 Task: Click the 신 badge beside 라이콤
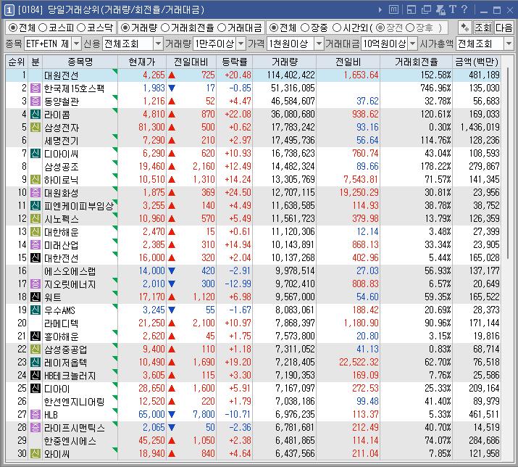(x=35, y=115)
